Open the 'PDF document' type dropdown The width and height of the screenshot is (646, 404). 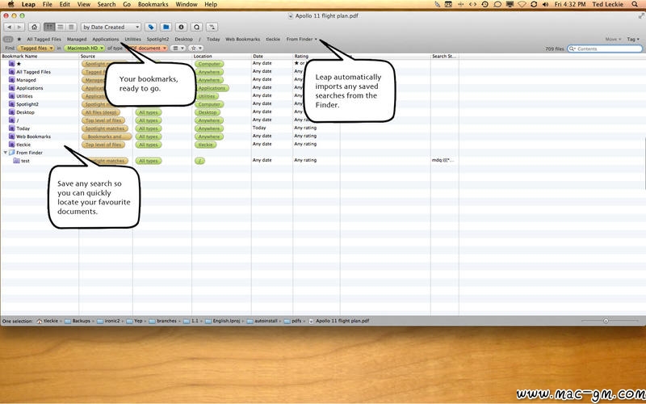pos(148,48)
